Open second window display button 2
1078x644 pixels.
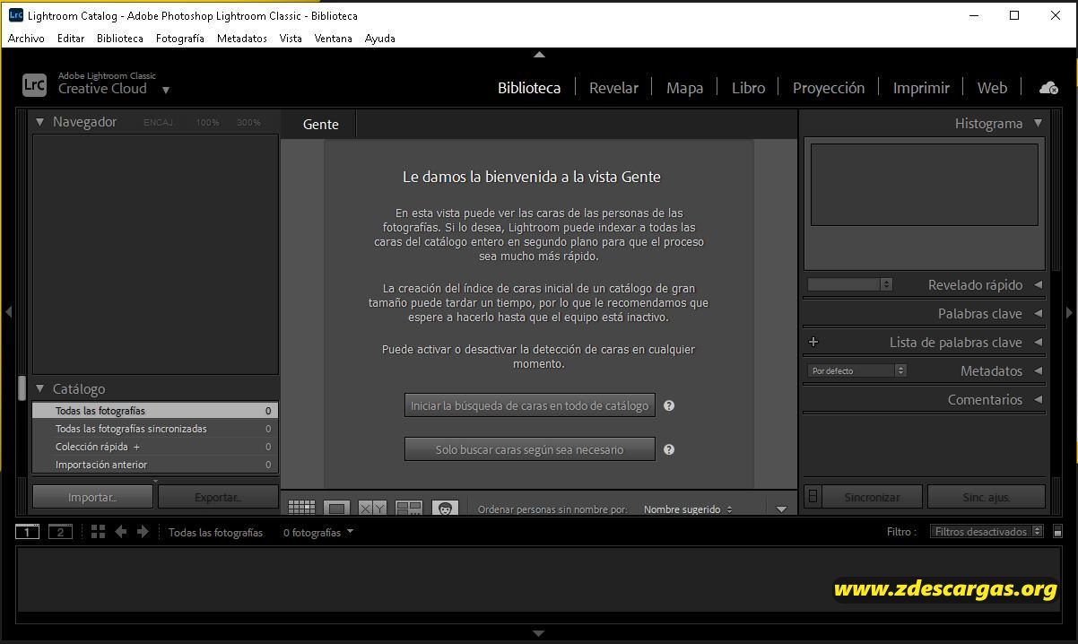pyautogui.click(x=60, y=532)
